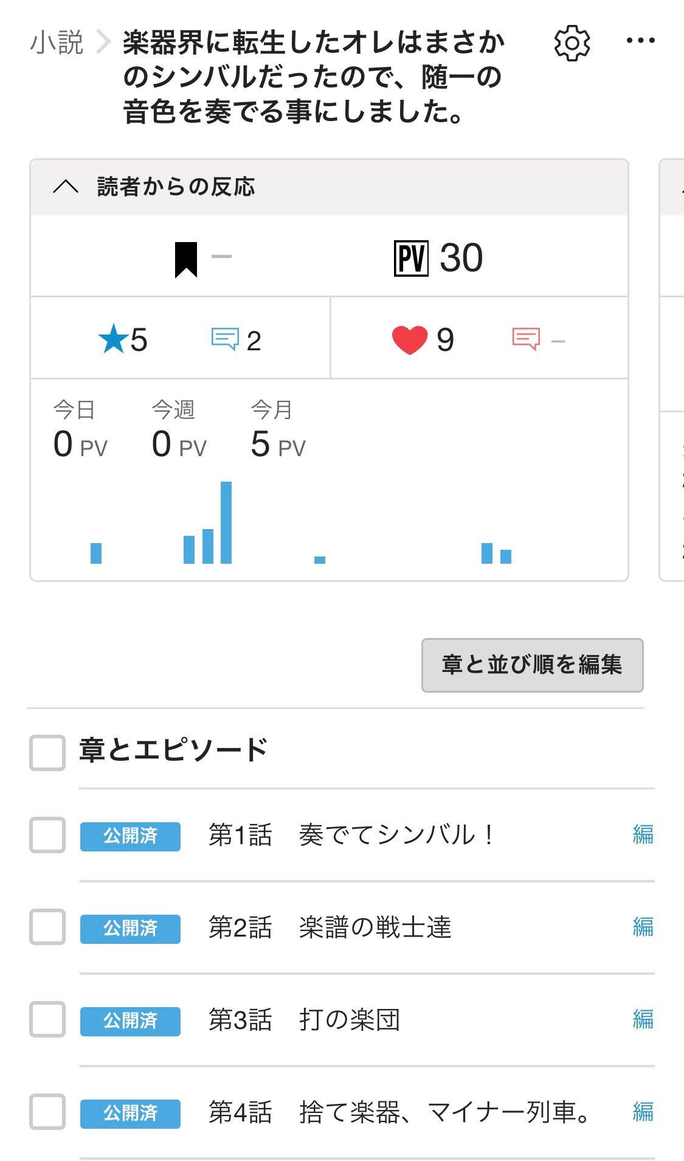This screenshot has height=1161, width=684.
Task: Tap the black bookmark followers icon
Action: (186, 259)
